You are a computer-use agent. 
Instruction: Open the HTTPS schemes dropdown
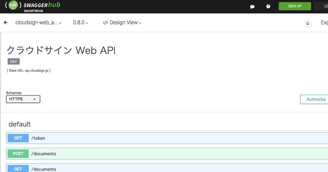23,99
